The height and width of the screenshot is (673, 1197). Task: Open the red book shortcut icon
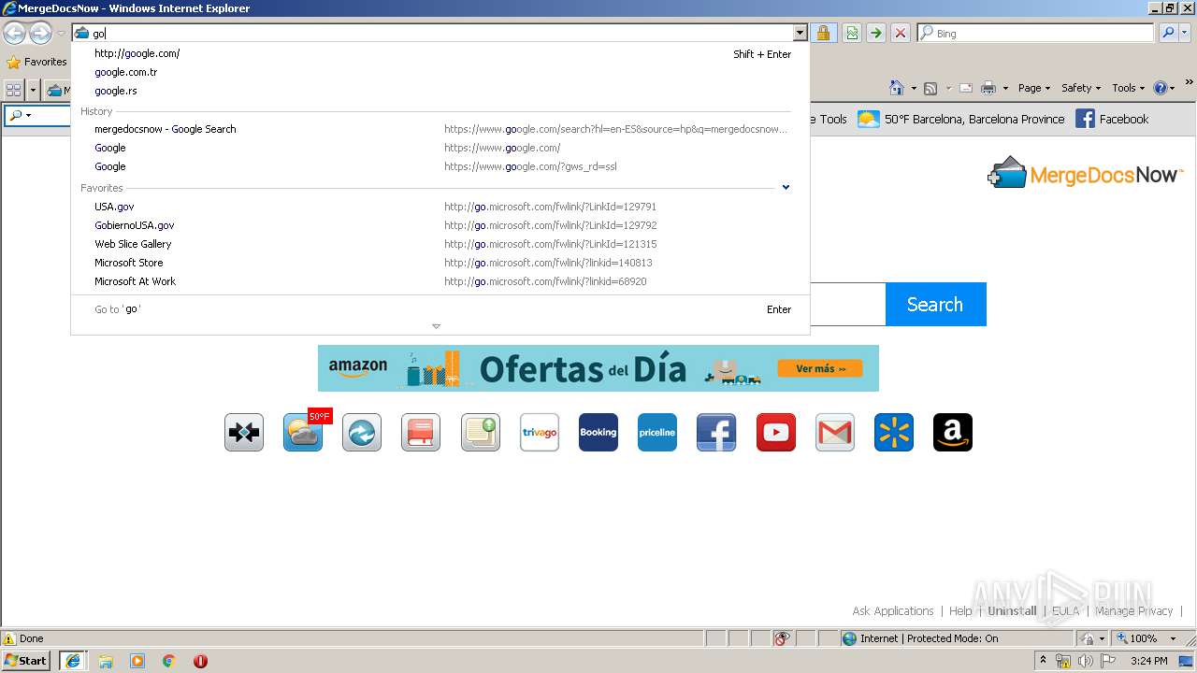coord(421,433)
